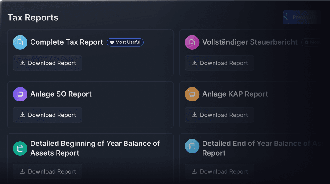Download the Vollständiger Steuerbericht report
Screen dimensions: 330x184
click(219, 63)
